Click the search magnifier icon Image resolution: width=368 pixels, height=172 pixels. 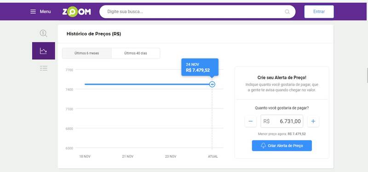point(287,12)
